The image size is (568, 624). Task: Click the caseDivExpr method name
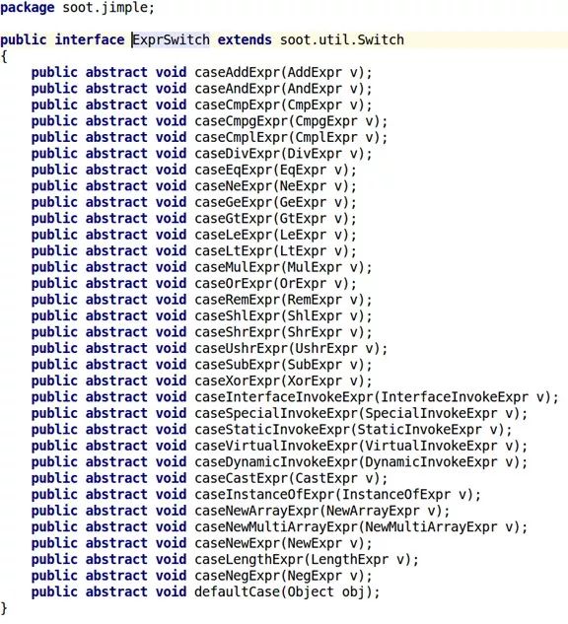coord(238,154)
